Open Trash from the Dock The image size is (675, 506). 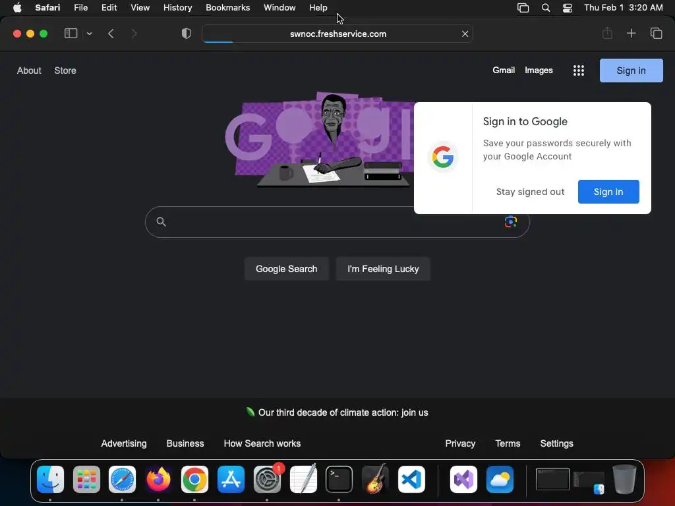pos(624,479)
